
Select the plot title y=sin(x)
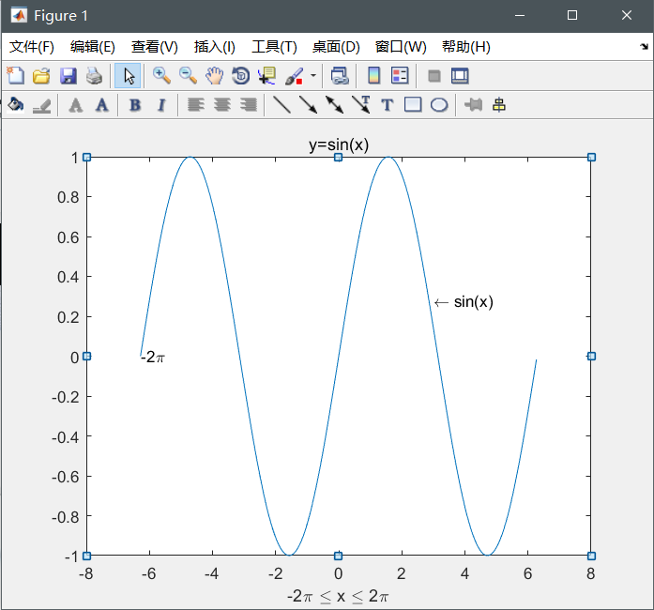339,145
